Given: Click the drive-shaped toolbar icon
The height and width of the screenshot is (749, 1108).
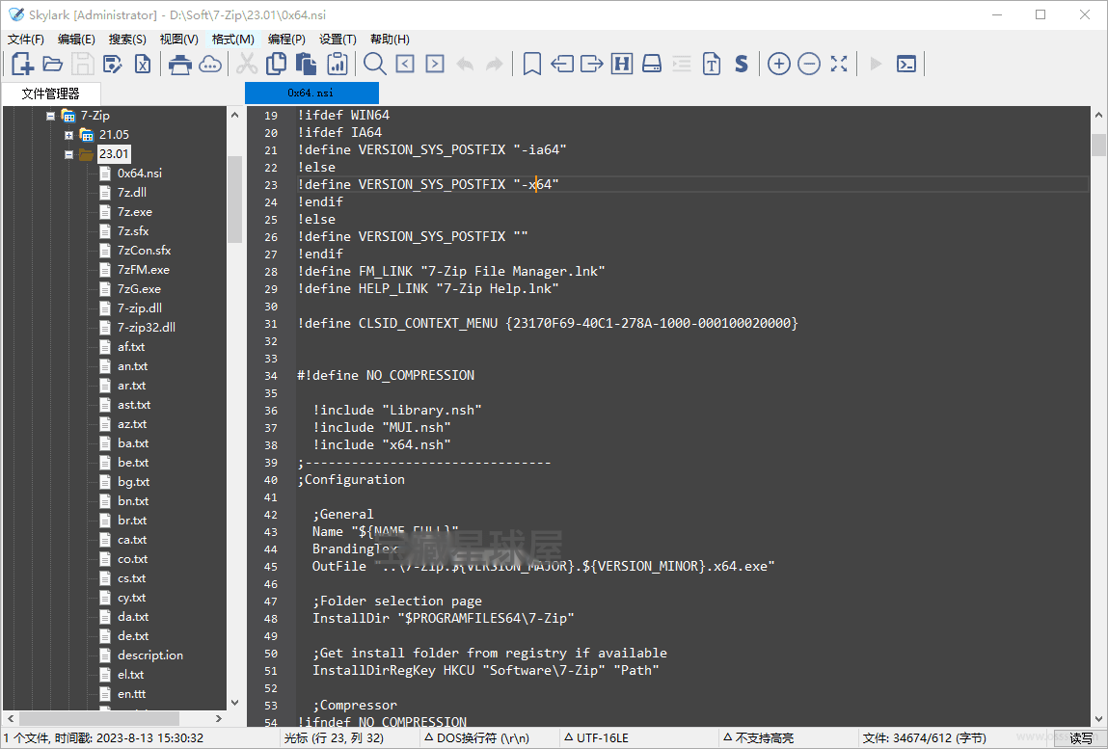Looking at the screenshot, I should 652,65.
